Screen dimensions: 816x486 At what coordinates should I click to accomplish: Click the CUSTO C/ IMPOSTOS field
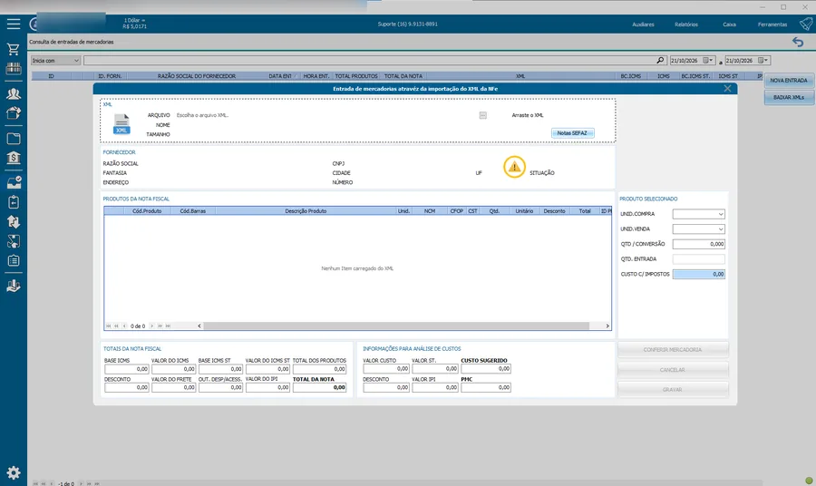coord(698,274)
